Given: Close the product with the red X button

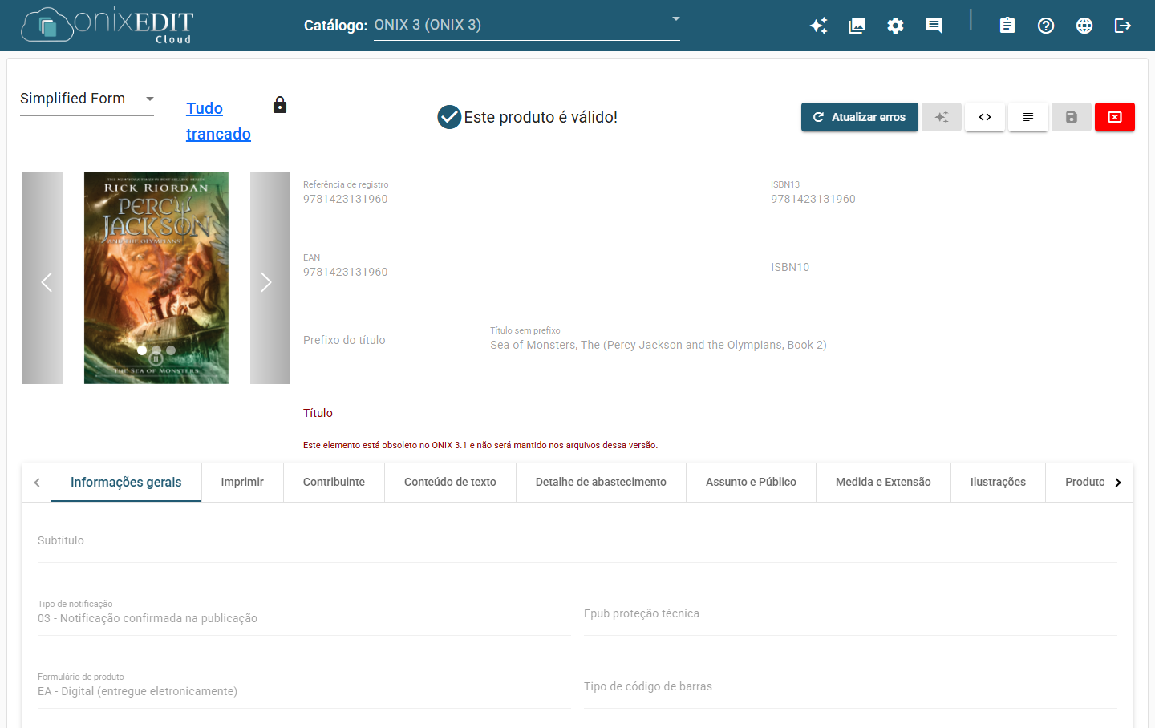Looking at the screenshot, I should (1115, 117).
